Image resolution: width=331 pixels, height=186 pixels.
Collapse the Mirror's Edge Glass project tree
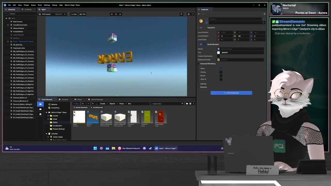click(x=47, y=112)
